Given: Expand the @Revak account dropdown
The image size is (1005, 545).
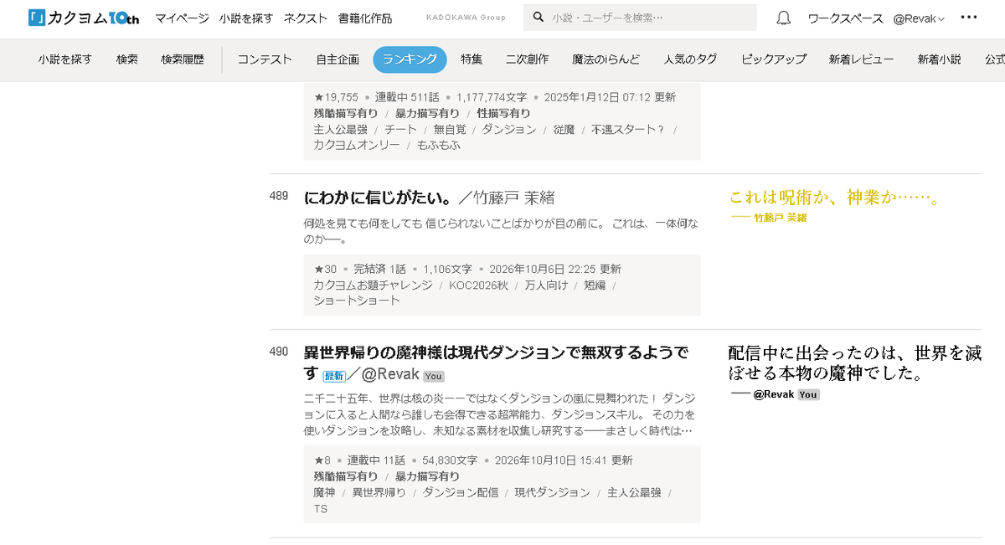Looking at the screenshot, I should click(x=919, y=18).
